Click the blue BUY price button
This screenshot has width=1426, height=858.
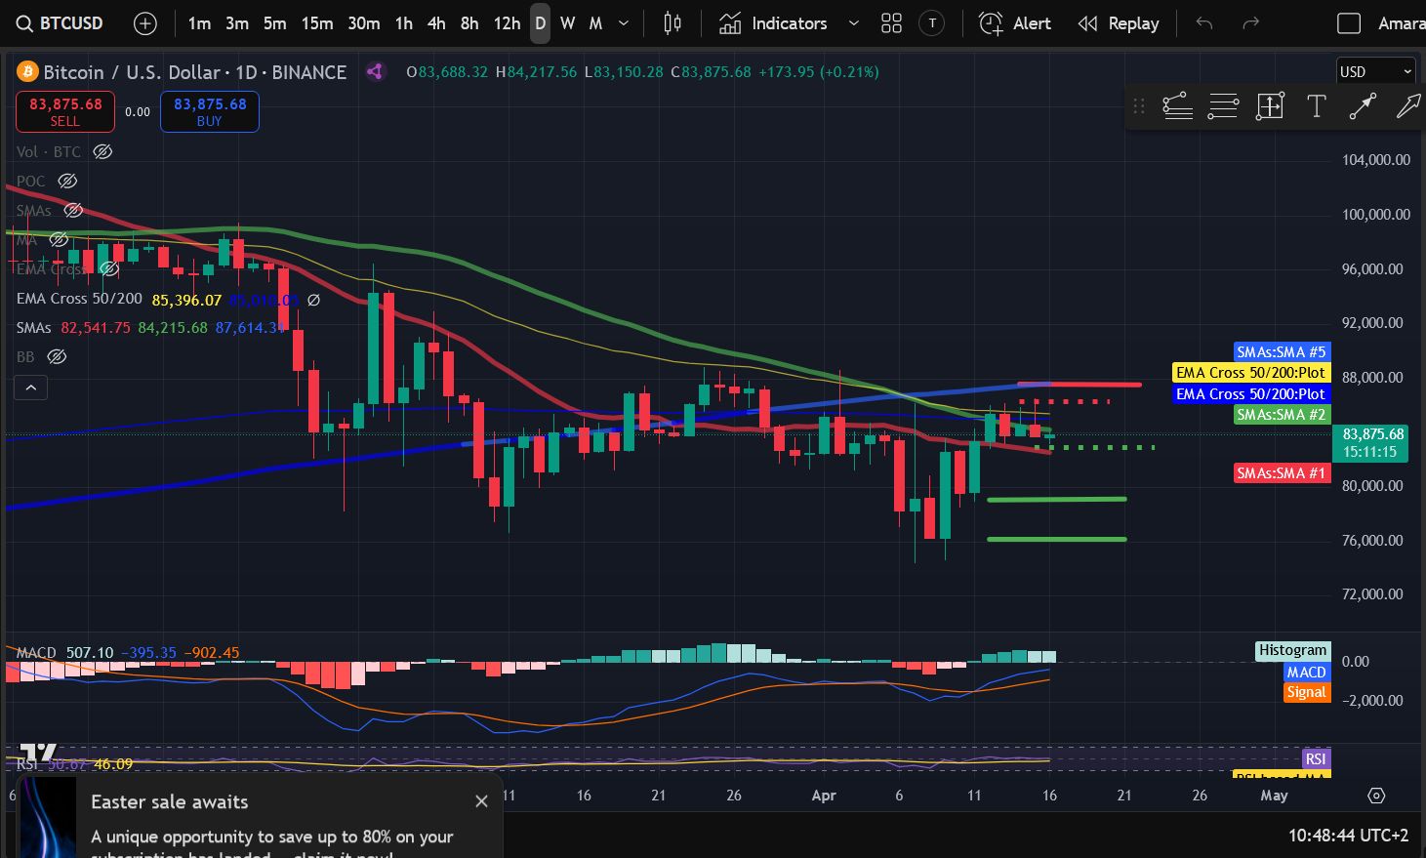(210, 111)
